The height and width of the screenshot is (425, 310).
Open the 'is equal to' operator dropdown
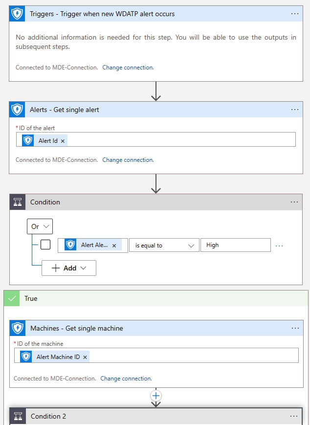point(164,245)
